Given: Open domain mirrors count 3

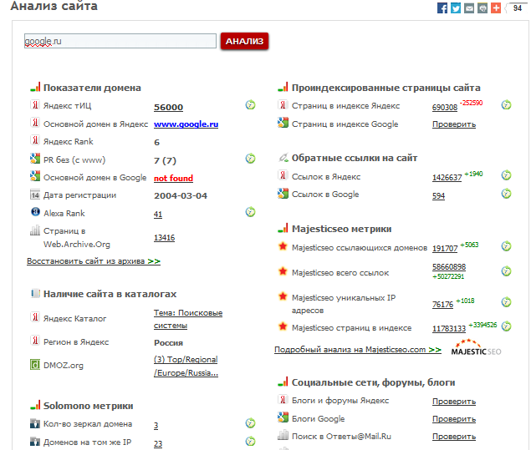Looking at the screenshot, I should 156,425.
